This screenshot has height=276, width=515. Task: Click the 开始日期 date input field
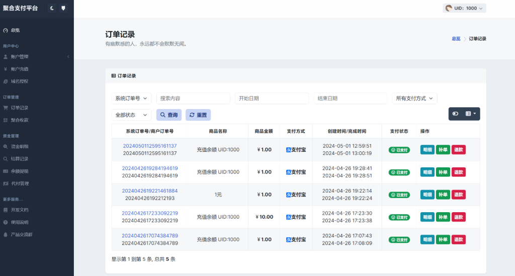(x=272, y=99)
